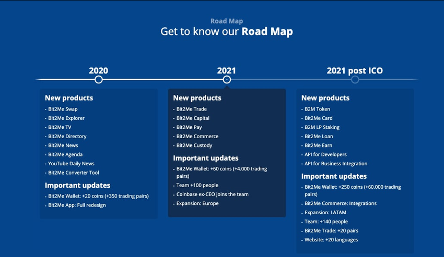Click 'Bit2Me Wallet: +60 coins' update
Viewport: 444px width, 257px height.
pos(221,172)
